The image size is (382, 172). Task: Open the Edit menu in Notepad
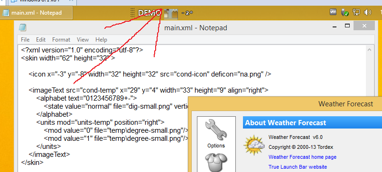coord(41,40)
